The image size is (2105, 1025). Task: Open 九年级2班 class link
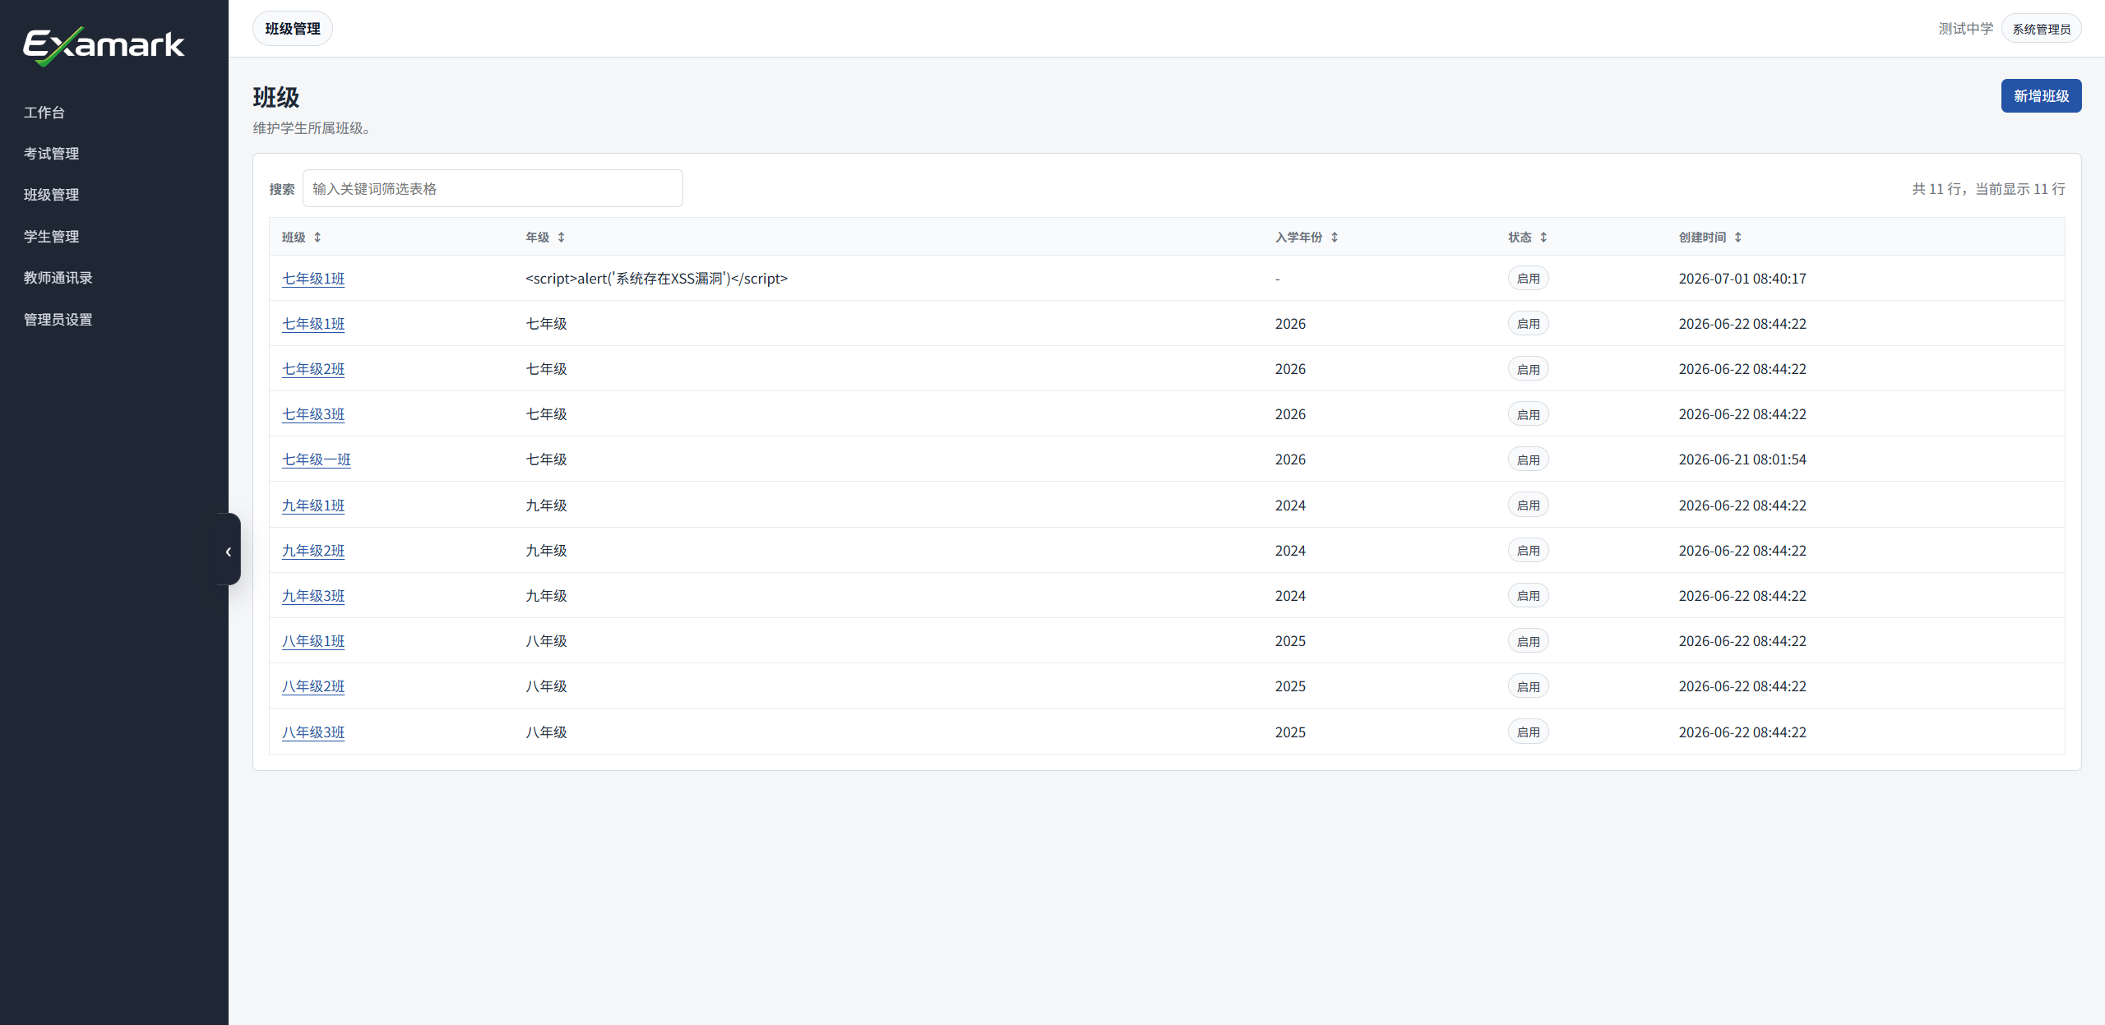coord(313,551)
